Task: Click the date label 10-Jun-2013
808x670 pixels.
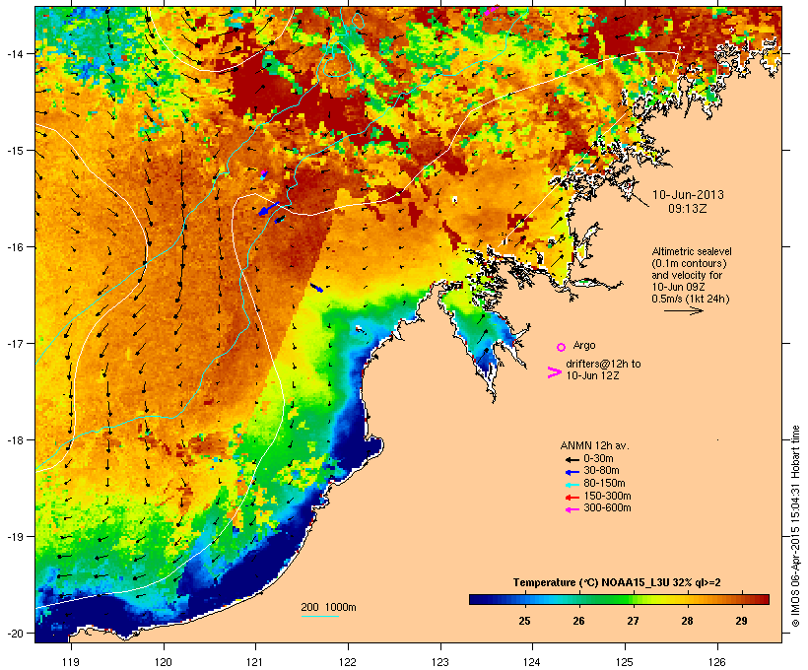Action: [688, 195]
